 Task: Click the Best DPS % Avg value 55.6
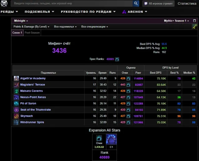(x=164, y=44)
